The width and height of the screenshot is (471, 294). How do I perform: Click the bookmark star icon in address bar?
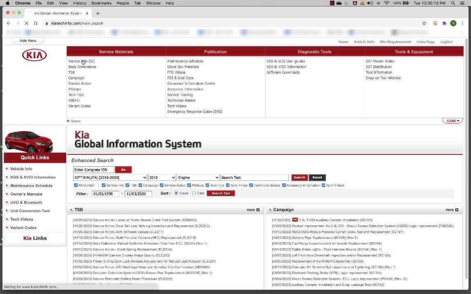tap(424, 23)
